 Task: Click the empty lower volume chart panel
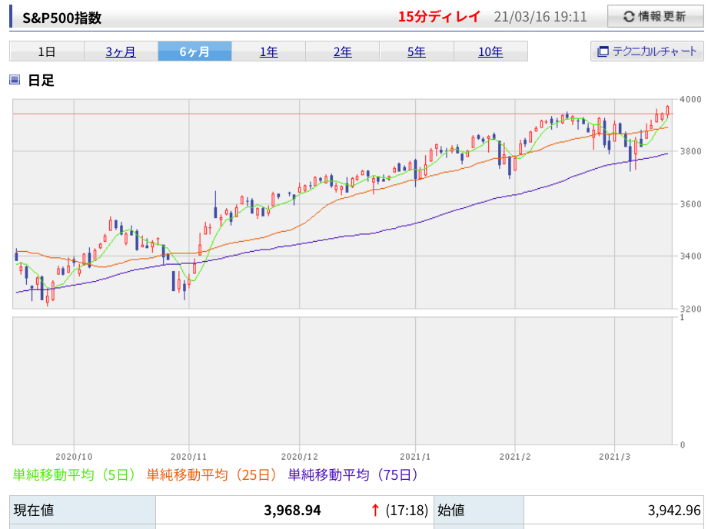342,381
